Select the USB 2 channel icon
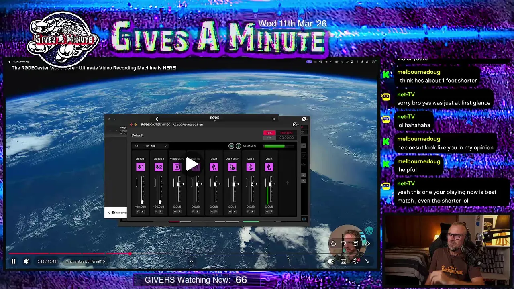Screen dimensions: 514x289 [251, 167]
